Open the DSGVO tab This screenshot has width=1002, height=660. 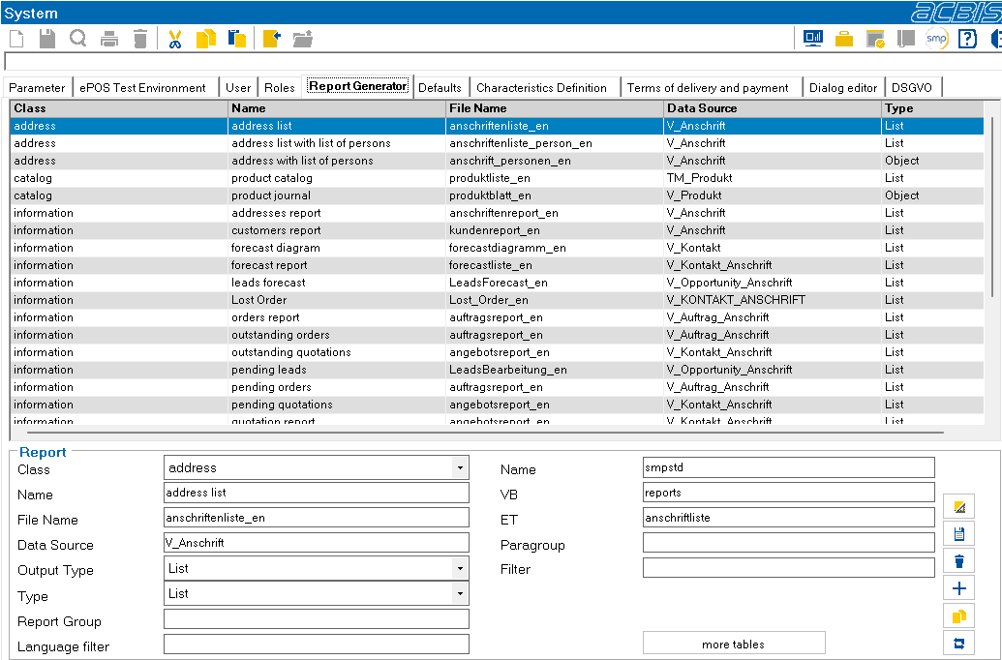click(912, 87)
